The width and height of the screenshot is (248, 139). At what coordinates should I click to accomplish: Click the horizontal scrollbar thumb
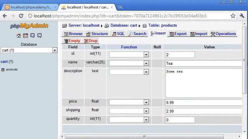pos(145,136)
